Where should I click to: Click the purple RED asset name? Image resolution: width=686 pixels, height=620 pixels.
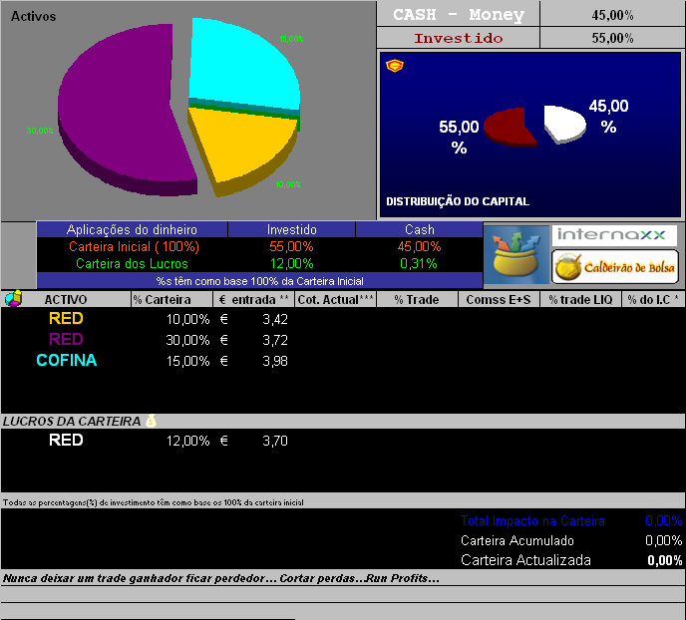(66, 339)
